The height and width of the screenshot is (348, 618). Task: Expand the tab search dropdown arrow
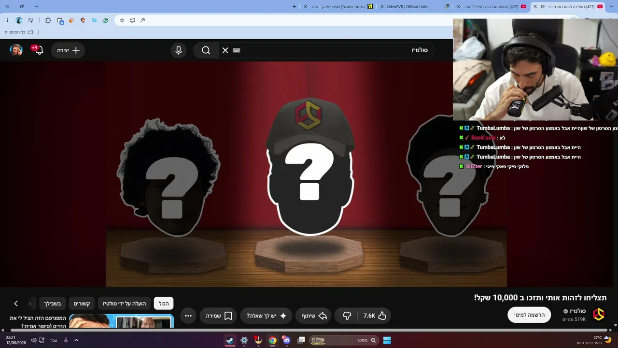pyautogui.click(x=611, y=6)
